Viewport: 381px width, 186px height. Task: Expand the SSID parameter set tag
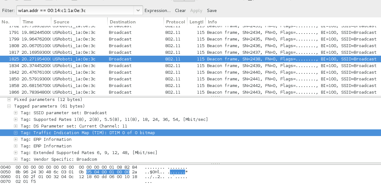click(x=16, y=113)
